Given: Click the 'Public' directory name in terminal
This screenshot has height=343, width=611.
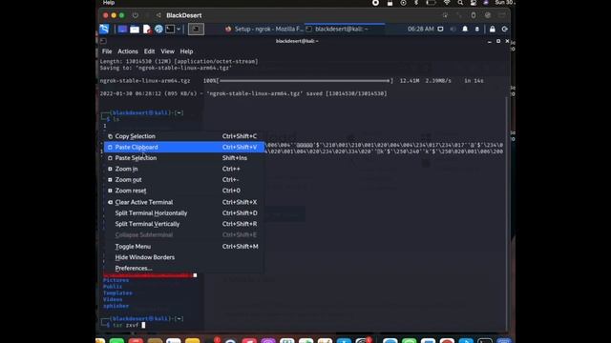Looking at the screenshot, I should click(x=113, y=286).
